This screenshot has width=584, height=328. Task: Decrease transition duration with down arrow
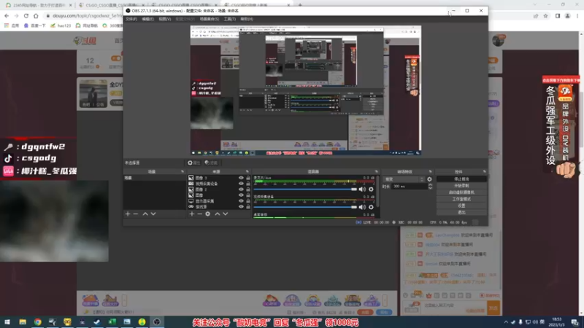point(430,188)
